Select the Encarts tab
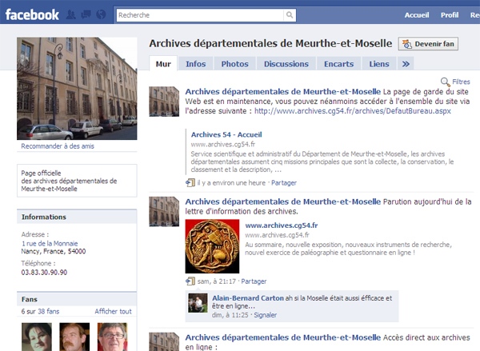The width and height of the screenshot is (480, 351). click(339, 64)
